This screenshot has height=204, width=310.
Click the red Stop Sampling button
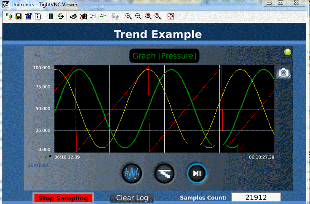[63, 198]
